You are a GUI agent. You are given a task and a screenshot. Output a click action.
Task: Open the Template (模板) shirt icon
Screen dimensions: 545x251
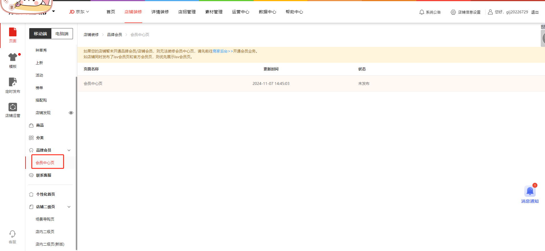(x=13, y=58)
